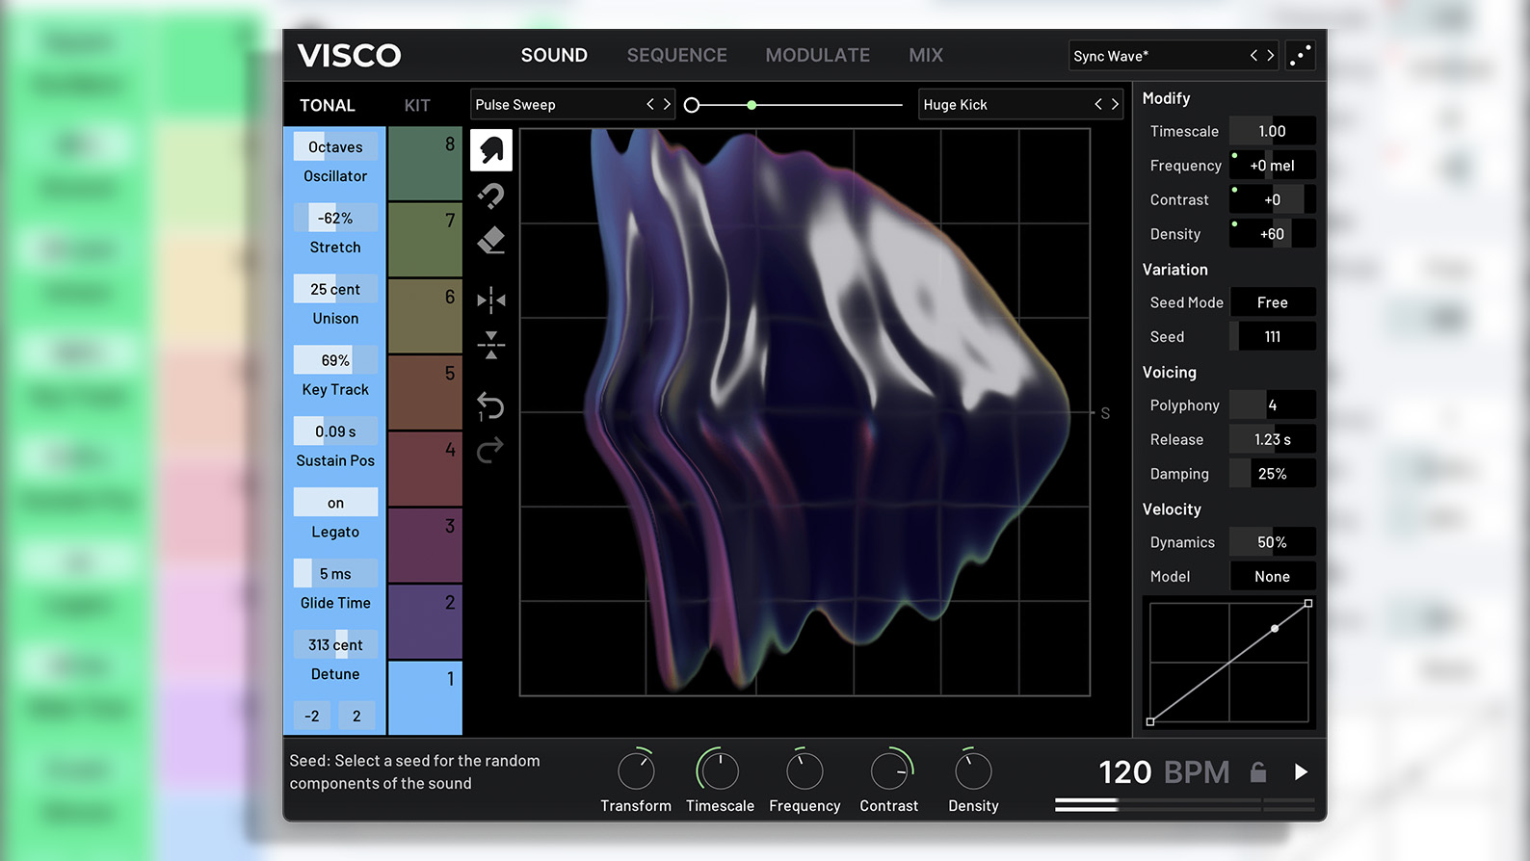Image resolution: width=1530 pixels, height=861 pixels.
Task: Click the Density knob
Action: 973,771
